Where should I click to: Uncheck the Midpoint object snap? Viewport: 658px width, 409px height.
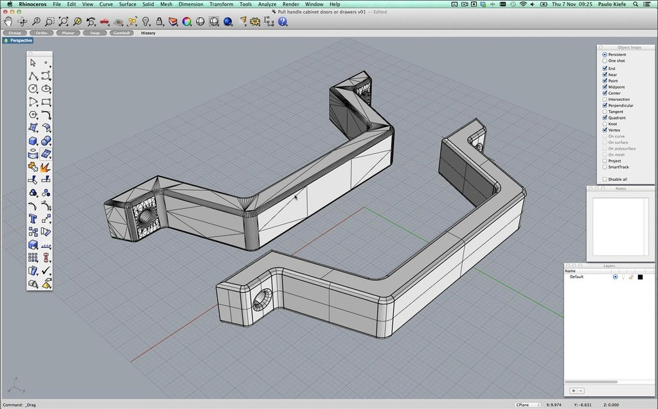click(x=605, y=87)
